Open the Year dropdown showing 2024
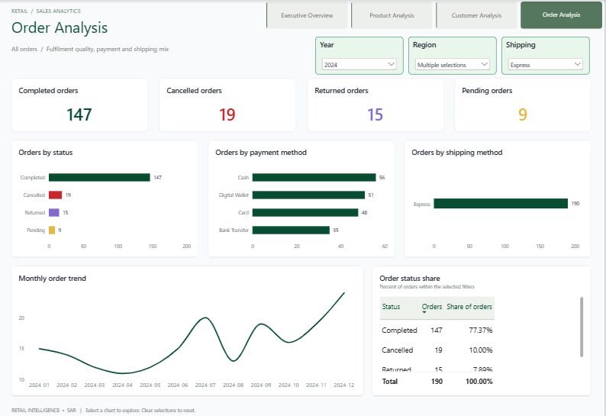This screenshot has height=416, width=606. [359, 64]
